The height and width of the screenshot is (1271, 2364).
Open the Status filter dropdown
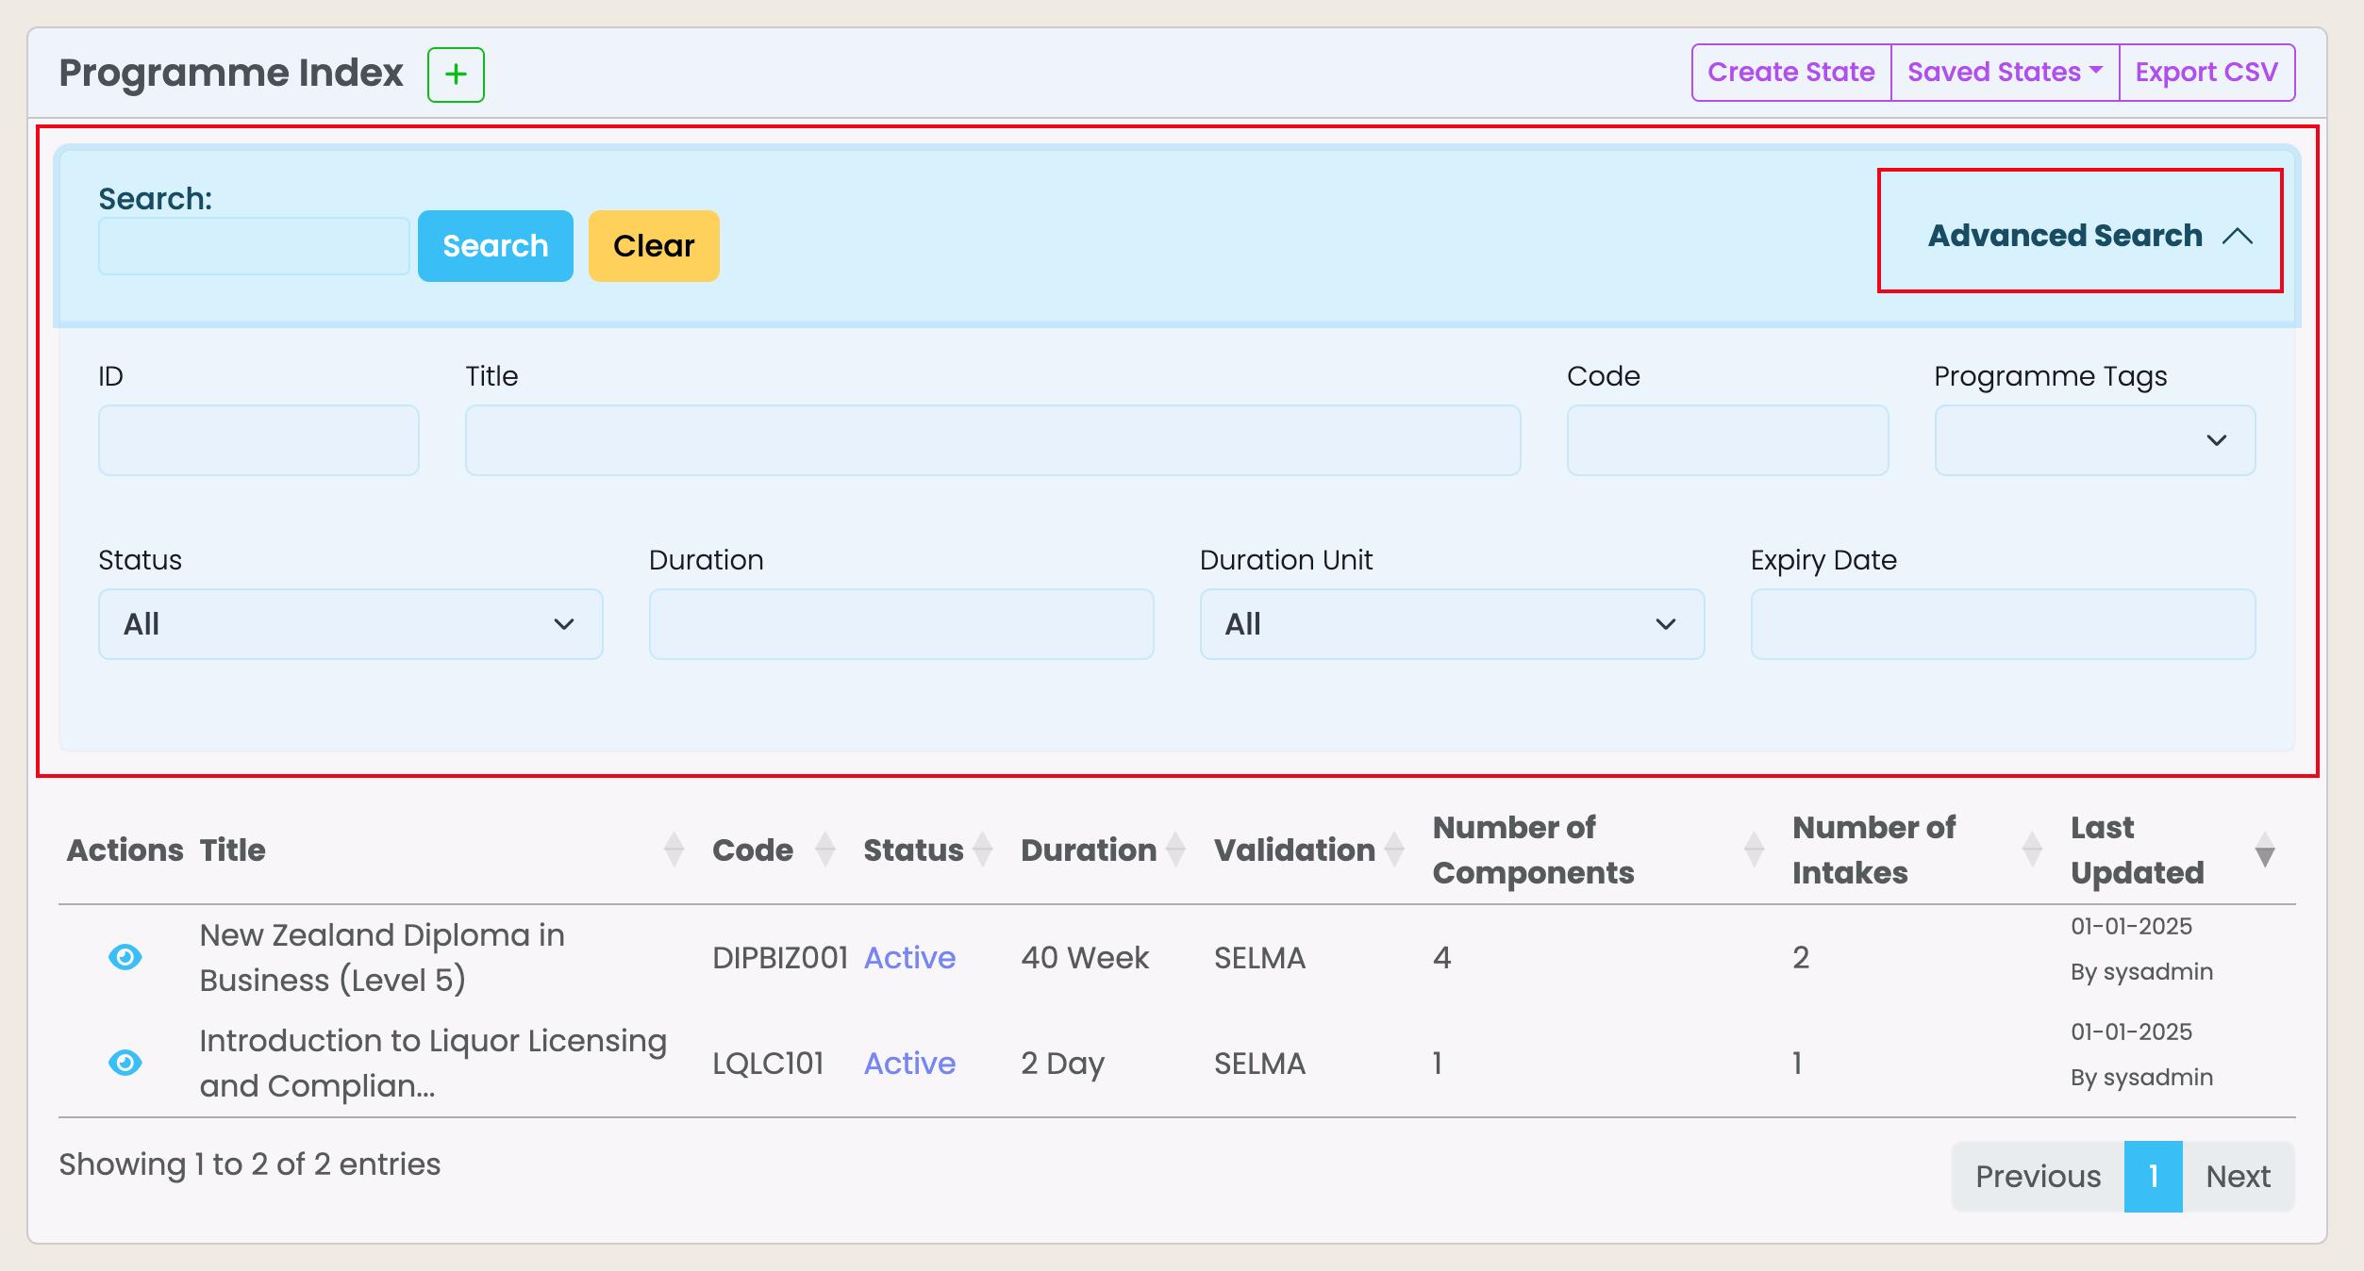tap(350, 624)
